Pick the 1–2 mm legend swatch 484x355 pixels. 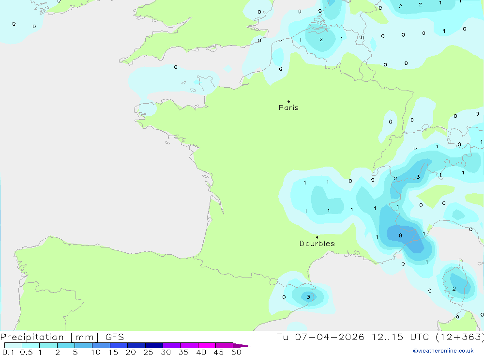pyautogui.click(x=48, y=345)
